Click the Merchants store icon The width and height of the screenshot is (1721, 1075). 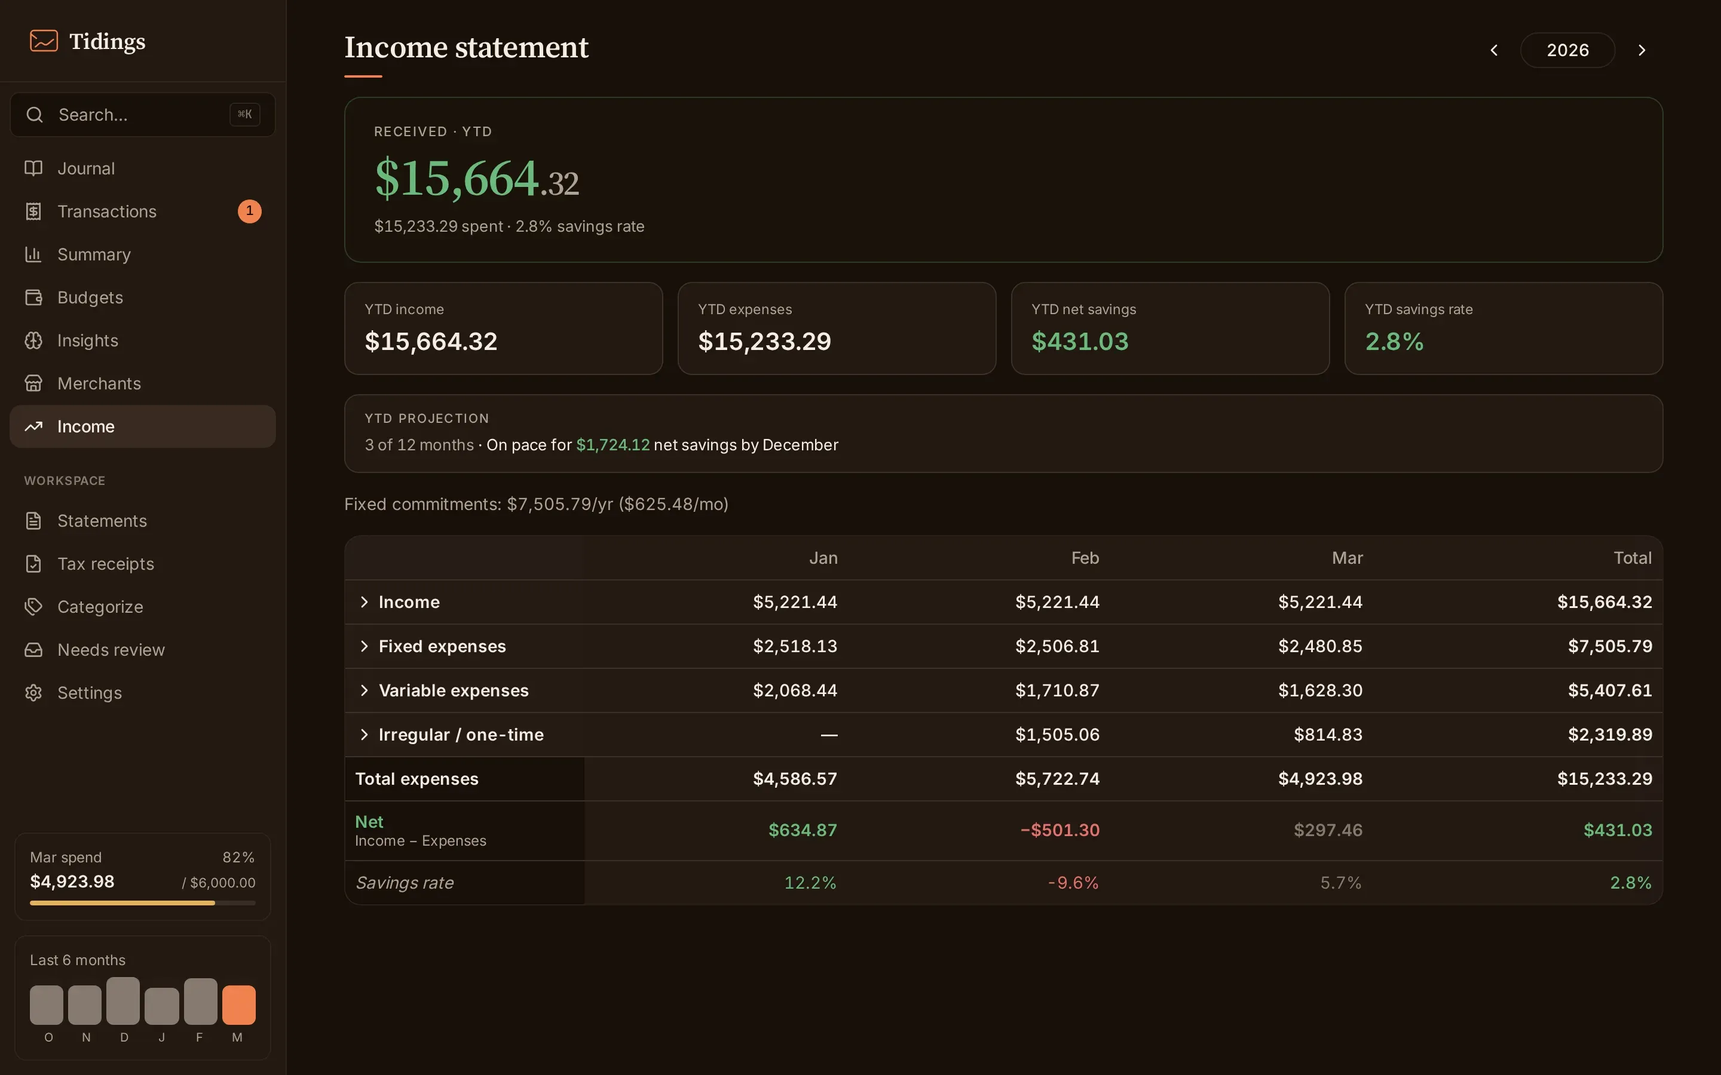click(x=33, y=383)
